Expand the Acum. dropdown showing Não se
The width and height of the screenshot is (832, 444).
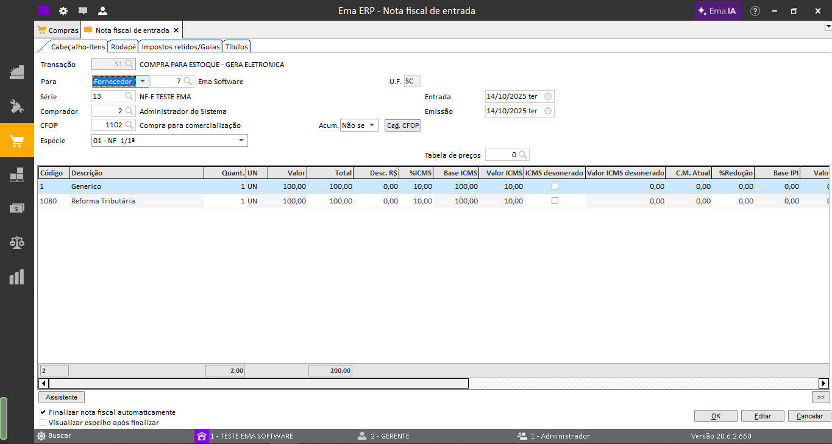pos(372,125)
